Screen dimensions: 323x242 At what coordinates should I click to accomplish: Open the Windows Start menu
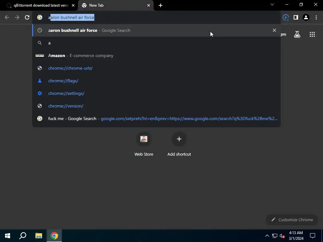pos(8,236)
